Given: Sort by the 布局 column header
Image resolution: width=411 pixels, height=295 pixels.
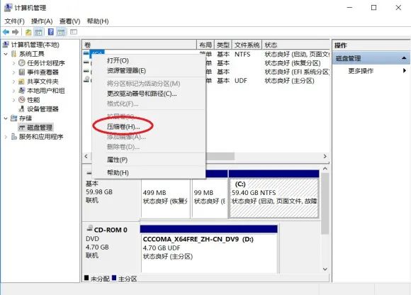Looking at the screenshot, I should tap(205, 45).
